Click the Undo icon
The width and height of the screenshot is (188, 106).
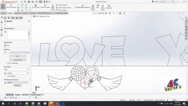36,2
